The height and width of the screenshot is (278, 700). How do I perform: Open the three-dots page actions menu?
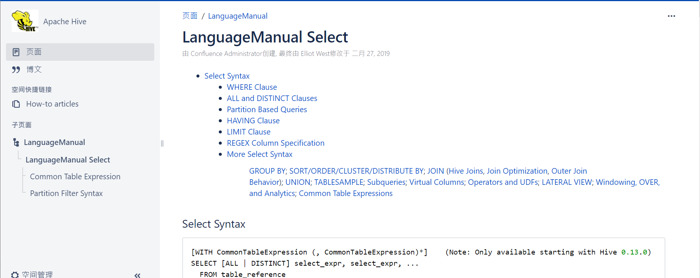pos(671,16)
